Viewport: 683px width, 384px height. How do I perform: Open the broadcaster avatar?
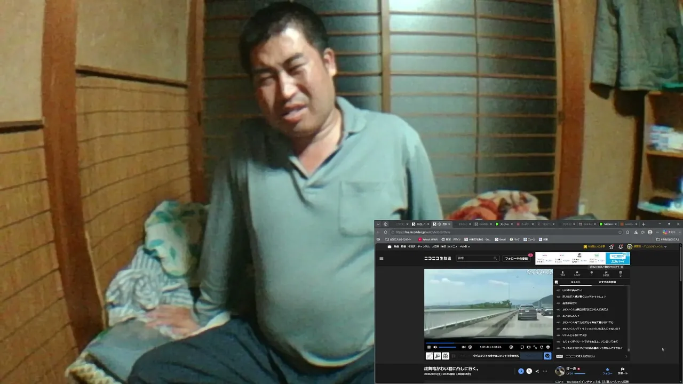(x=560, y=371)
